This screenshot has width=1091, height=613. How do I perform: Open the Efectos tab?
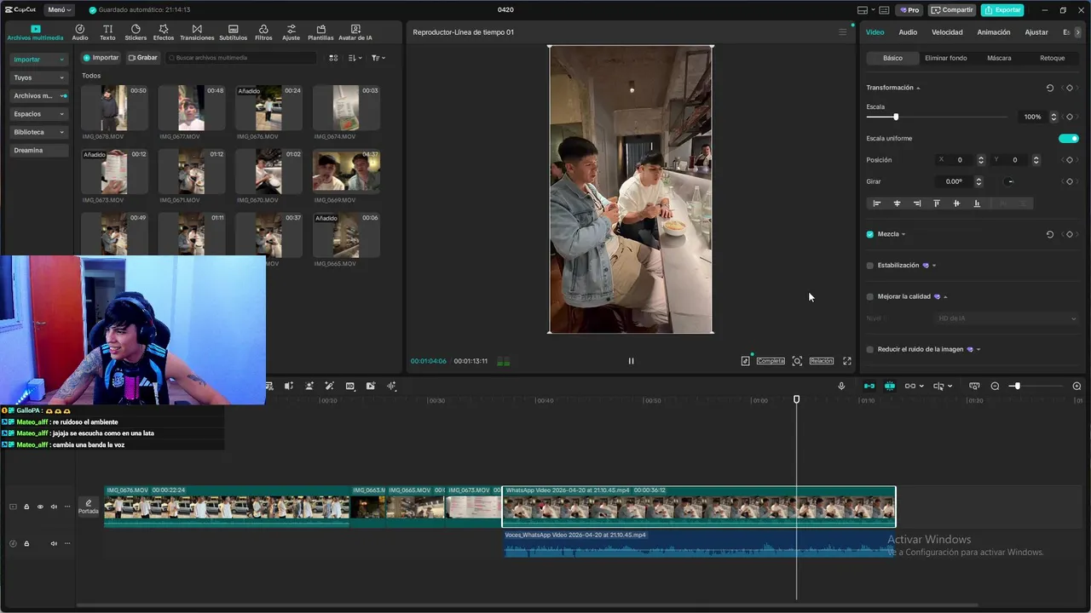pyautogui.click(x=164, y=32)
